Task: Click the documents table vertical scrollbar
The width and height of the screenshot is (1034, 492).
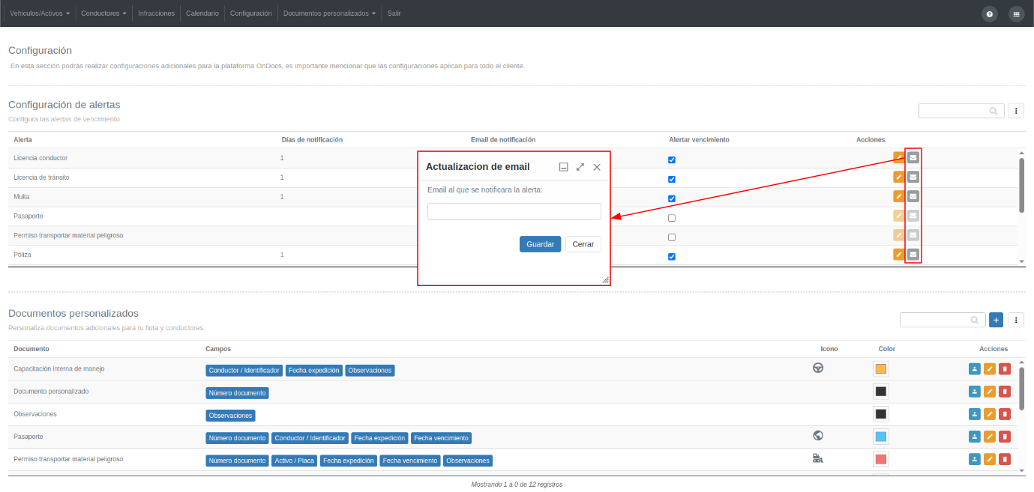Action: point(1021,388)
